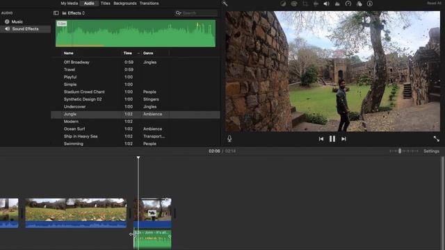Pause the video playback
The height and width of the screenshot is (250, 445).
pyautogui.click(x=332, y=139)
